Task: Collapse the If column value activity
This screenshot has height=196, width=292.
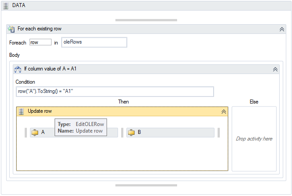Action: (275, 69)
